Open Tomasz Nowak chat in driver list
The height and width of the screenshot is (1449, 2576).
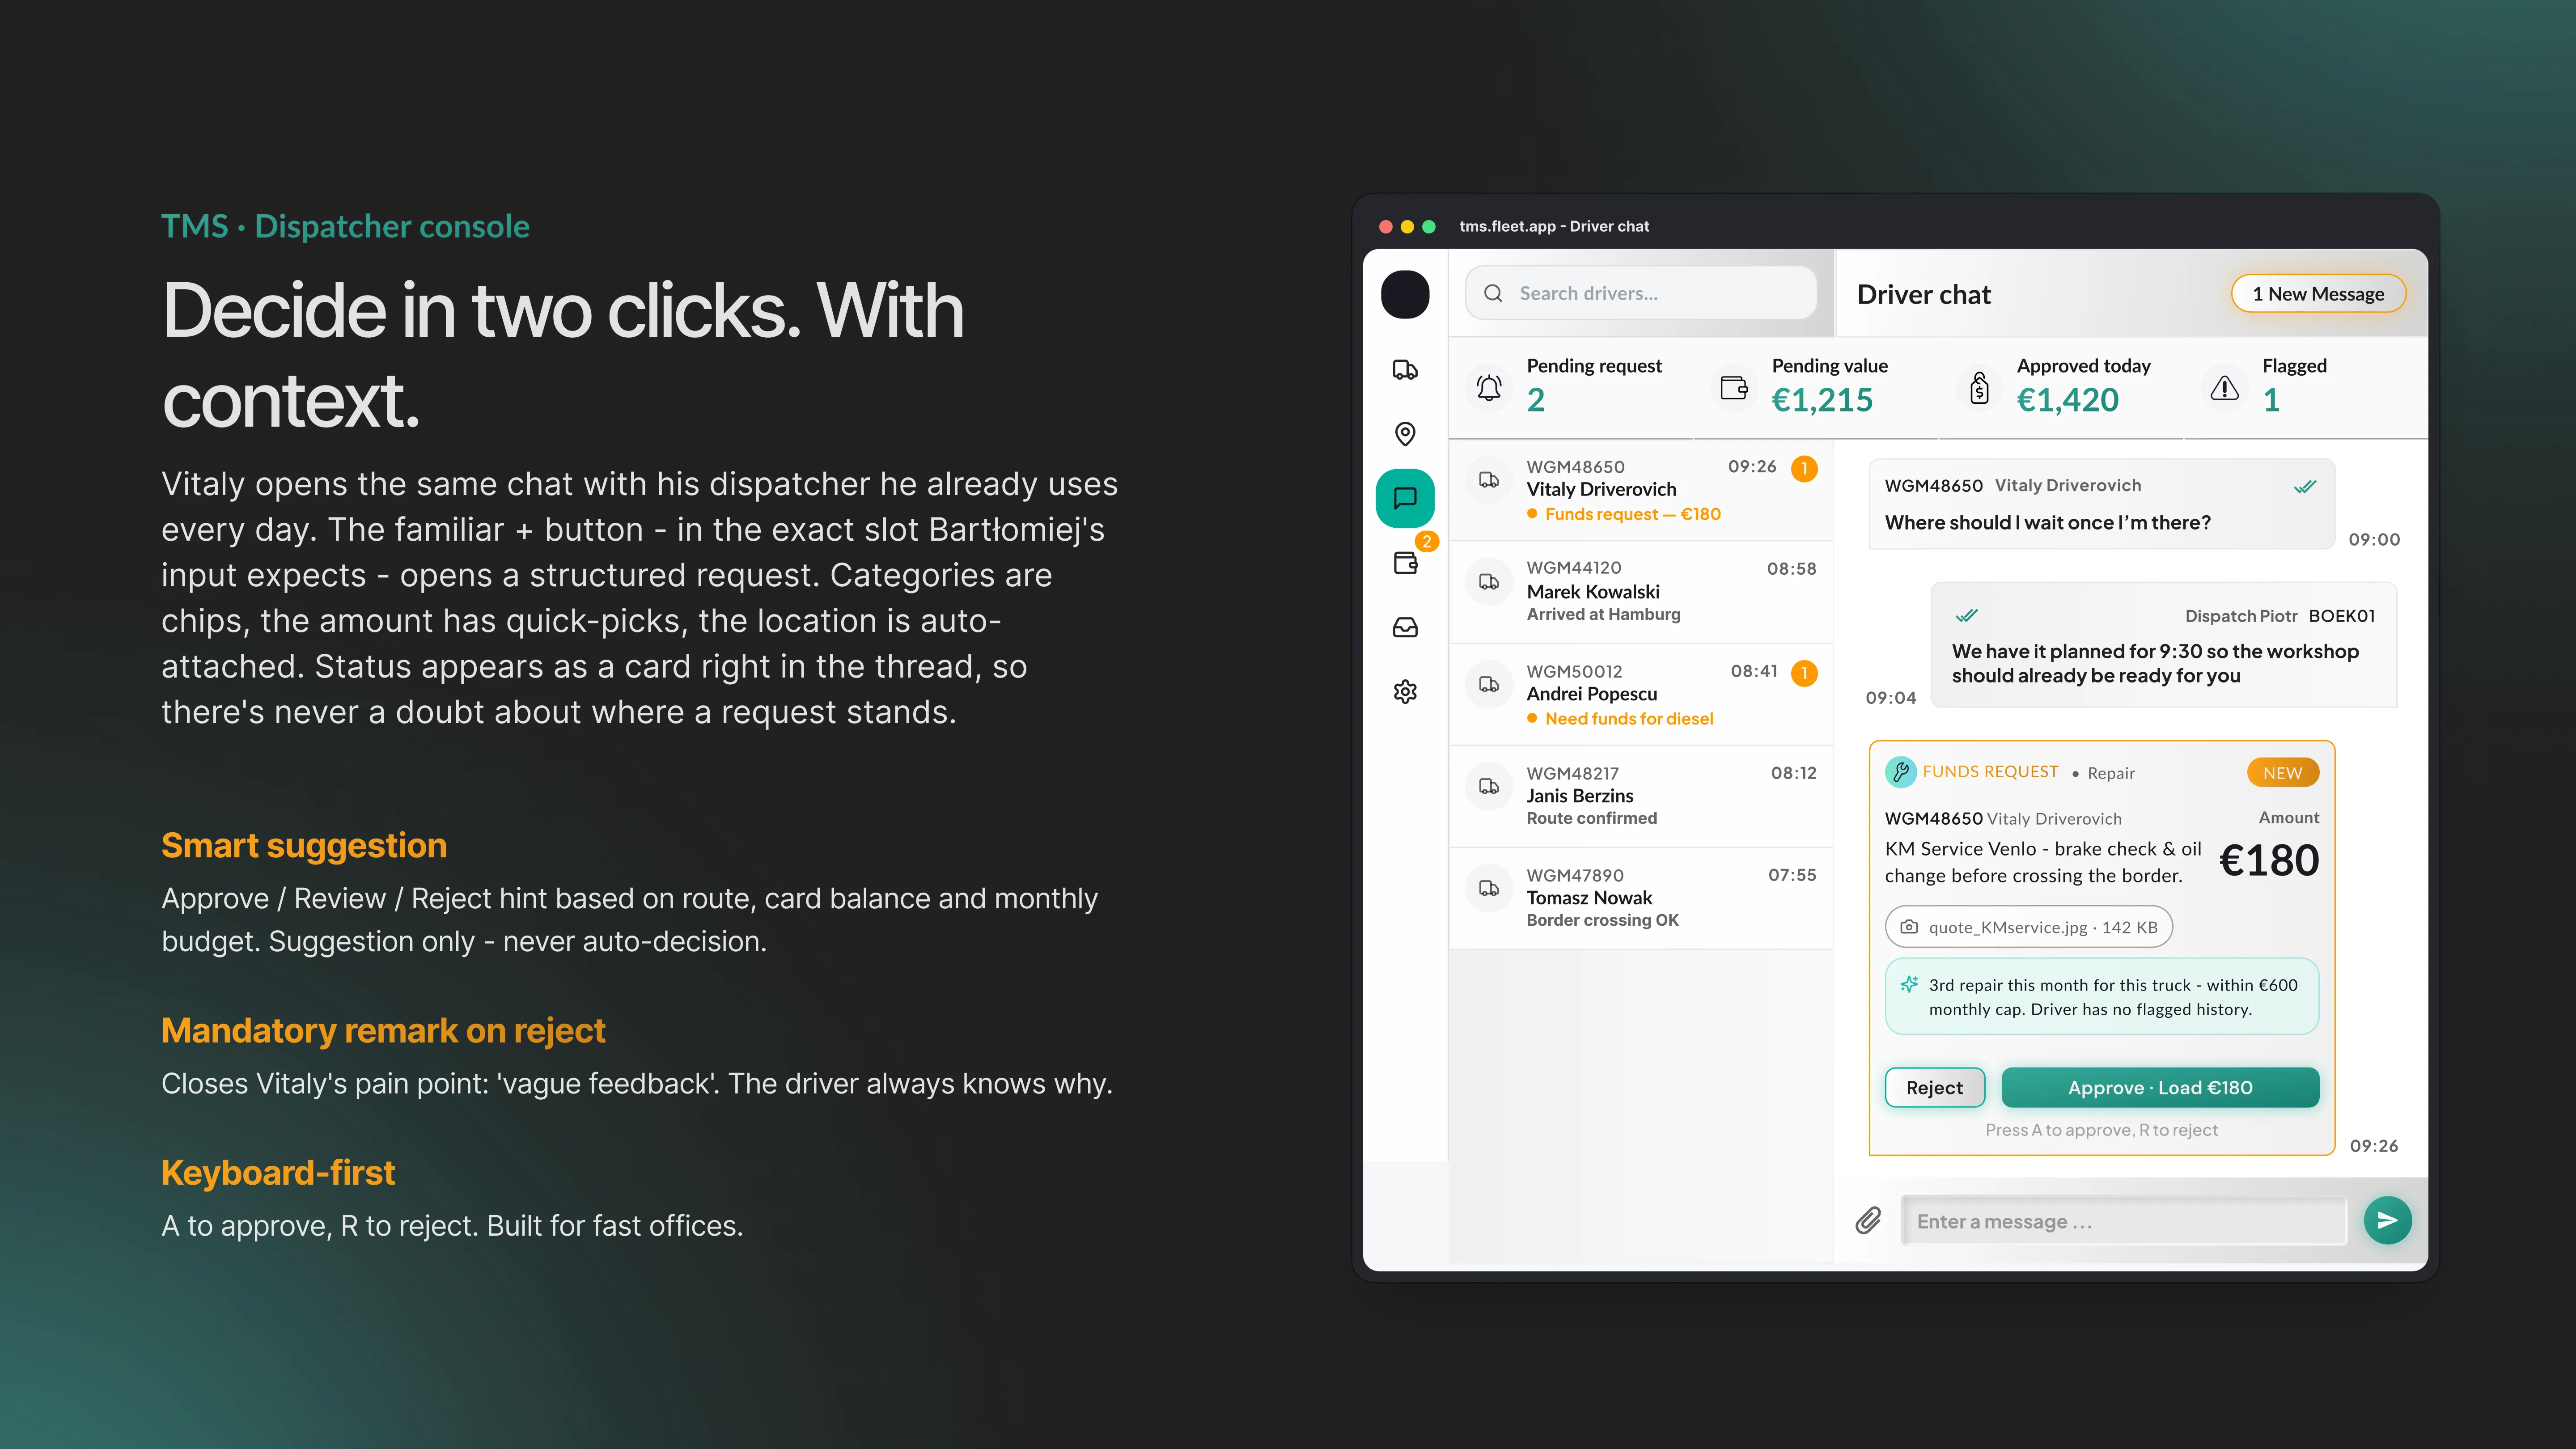tap(1641, 898)
